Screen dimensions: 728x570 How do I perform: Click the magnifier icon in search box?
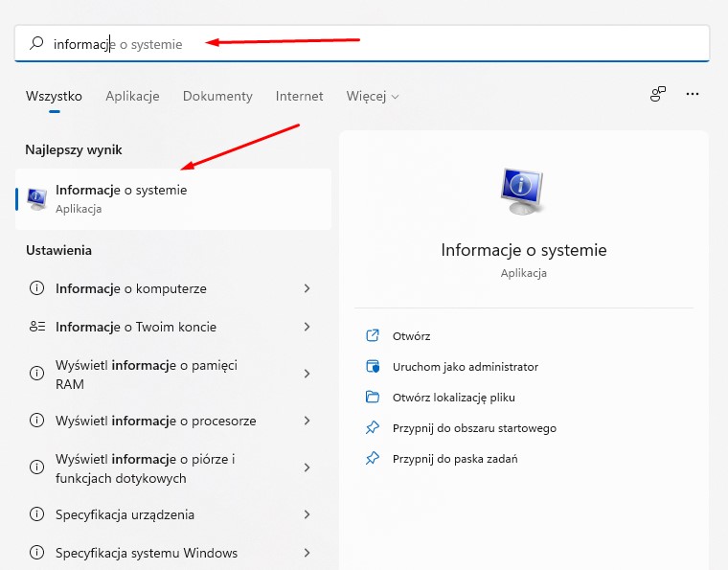click(37, 43)
